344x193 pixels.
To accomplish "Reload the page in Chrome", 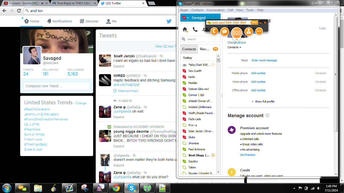I will [19, 11].
